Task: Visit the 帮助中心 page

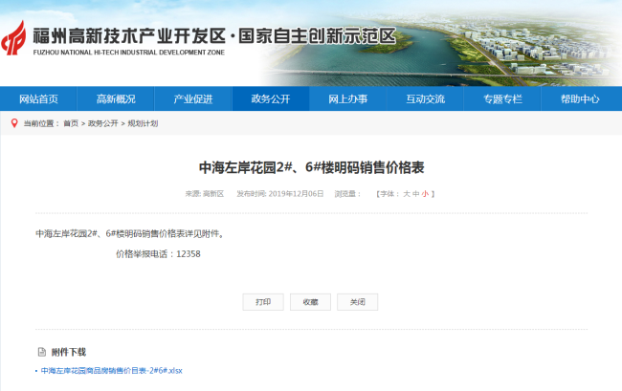Action: [580, 98]
